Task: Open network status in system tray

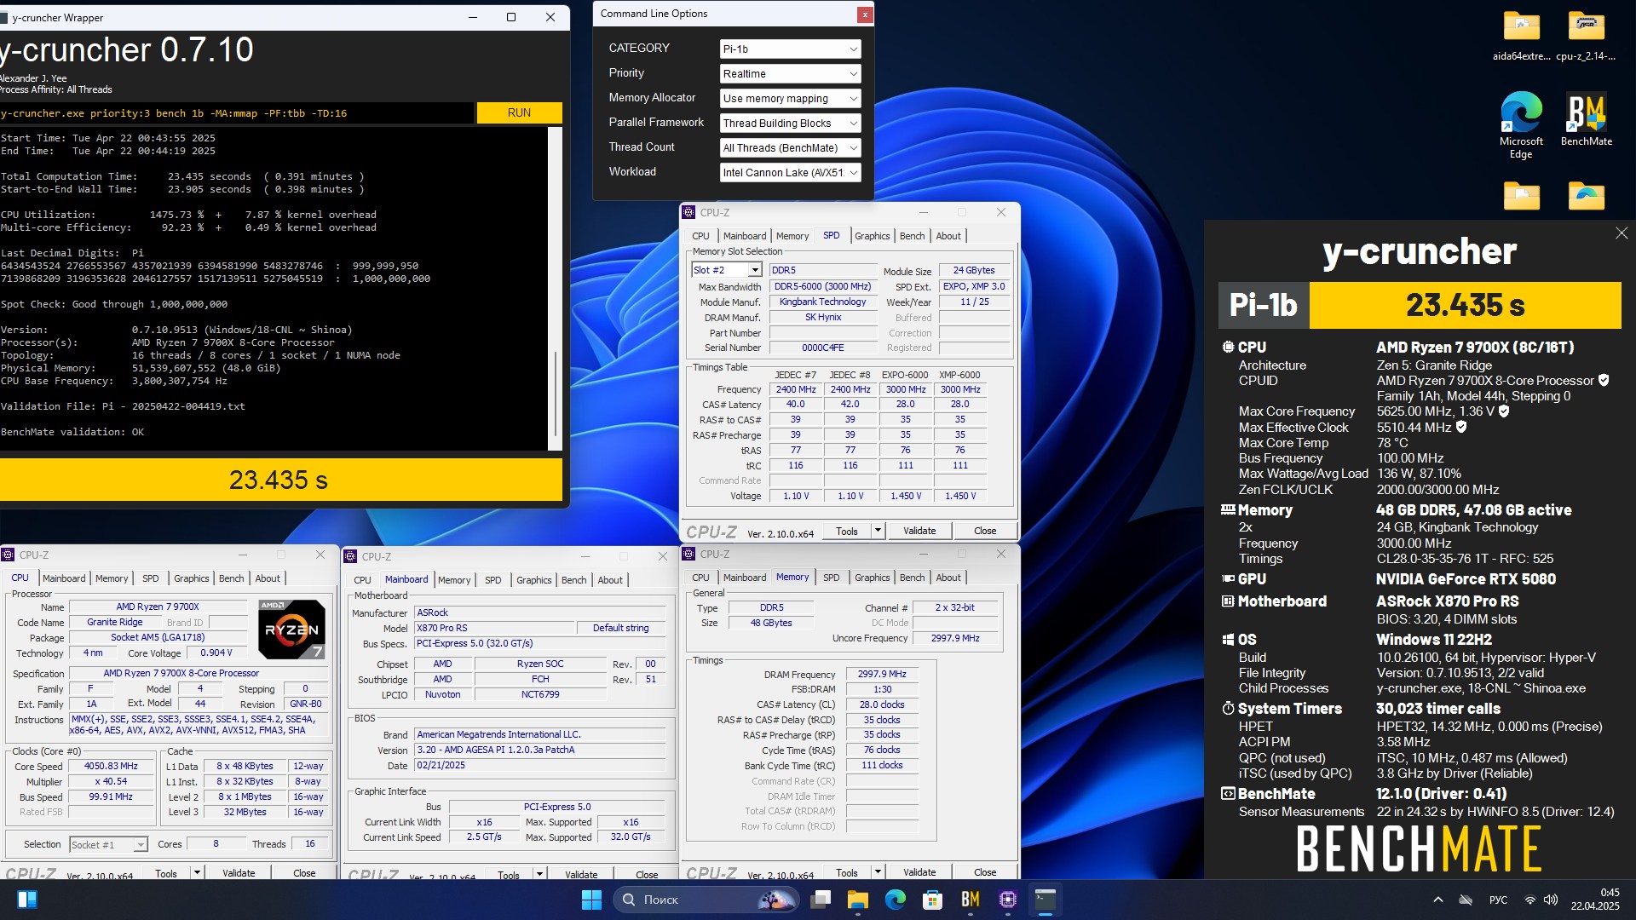Action: 1530,900
